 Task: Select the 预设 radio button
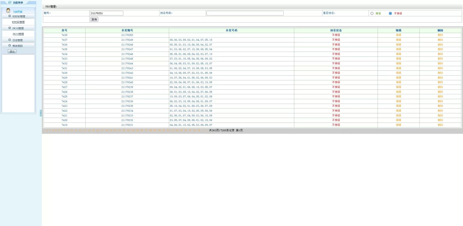click(x=372, y=13)
